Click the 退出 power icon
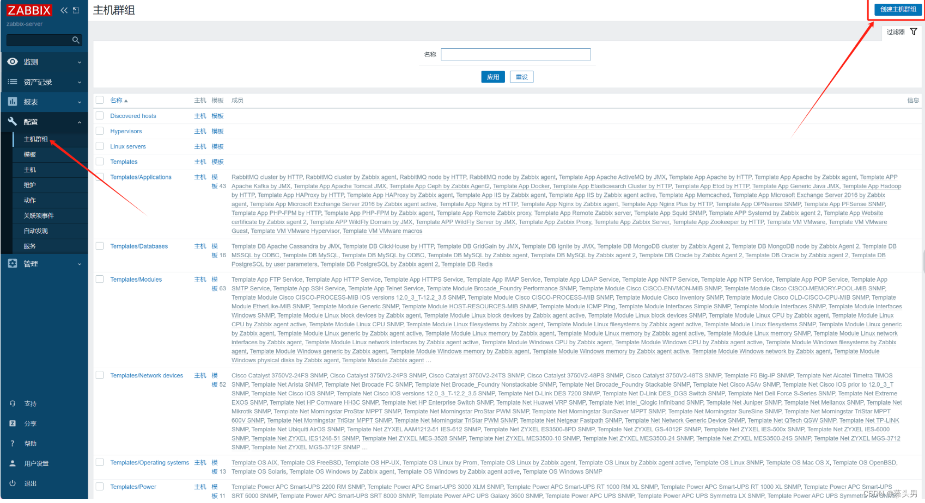The height and width of the screenshot is (503, 925). [13, 483]
